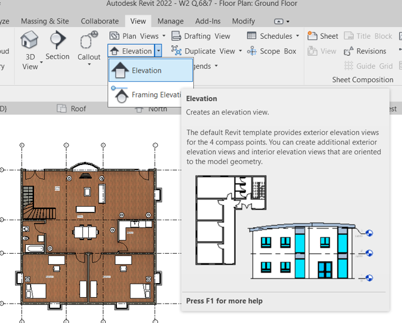Image resolution: width=402 pixels, height=323 pixels.
Task: Choose the Callout tool icon
Action: pyautogui.click(x=89, y=40)
